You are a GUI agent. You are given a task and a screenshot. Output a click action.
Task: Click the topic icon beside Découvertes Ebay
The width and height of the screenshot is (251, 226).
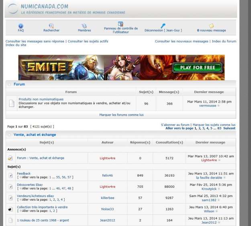click(10, 187)
